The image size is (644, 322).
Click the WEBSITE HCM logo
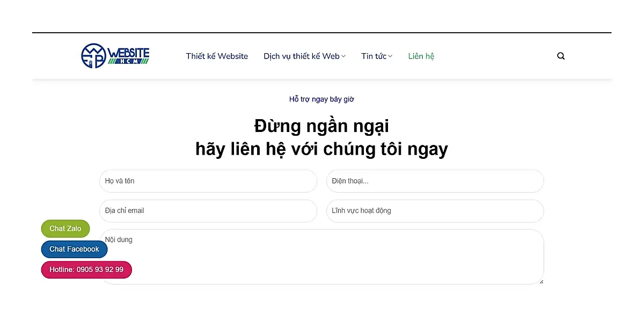[x=115, y=55]
